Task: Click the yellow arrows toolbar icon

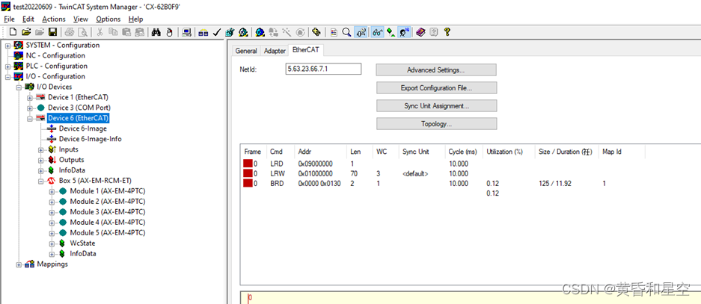Action: (316, 32)
